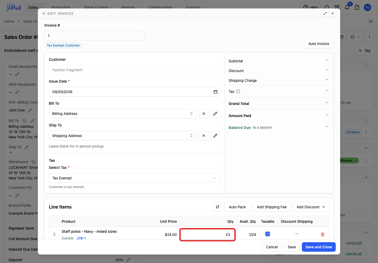Click the line items sort arrows button
The width and height of the screenshot is (378, 263).
click(217, 207)
